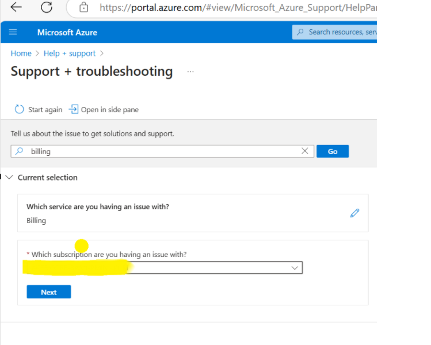
Task: Focus the Search resources box
Action: pyautogui.click(x=334, y=32)
